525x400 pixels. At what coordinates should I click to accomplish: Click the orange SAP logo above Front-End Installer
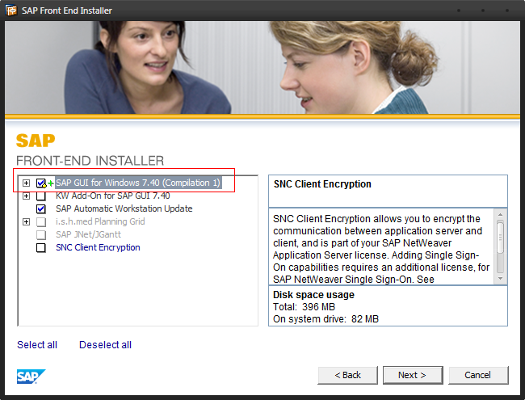(x=35, y=140)
